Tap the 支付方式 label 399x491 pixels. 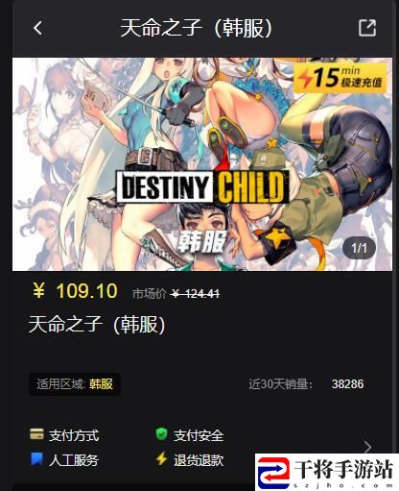(x=74, y=435)
